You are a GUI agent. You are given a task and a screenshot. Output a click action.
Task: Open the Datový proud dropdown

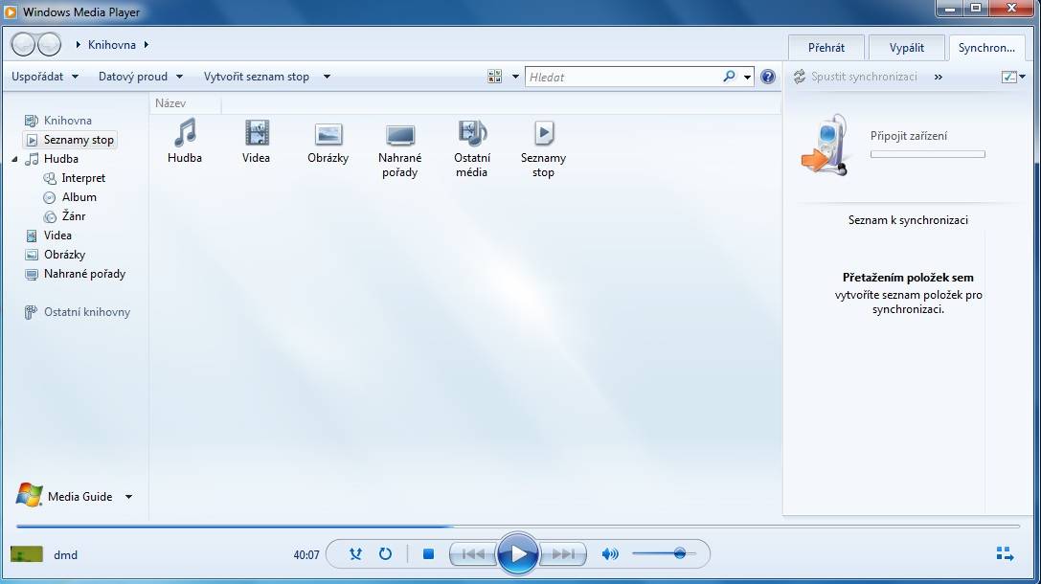(140, 77)
